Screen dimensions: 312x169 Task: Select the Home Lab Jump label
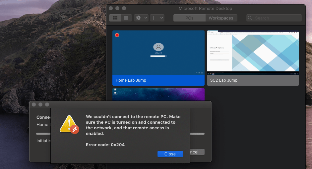click(131, 80)
